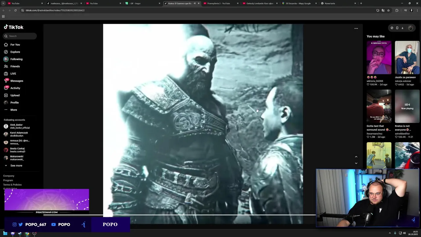Open the profile avatar menu top right
Viewport: 421px width, 237px height.
click(410, 28)
